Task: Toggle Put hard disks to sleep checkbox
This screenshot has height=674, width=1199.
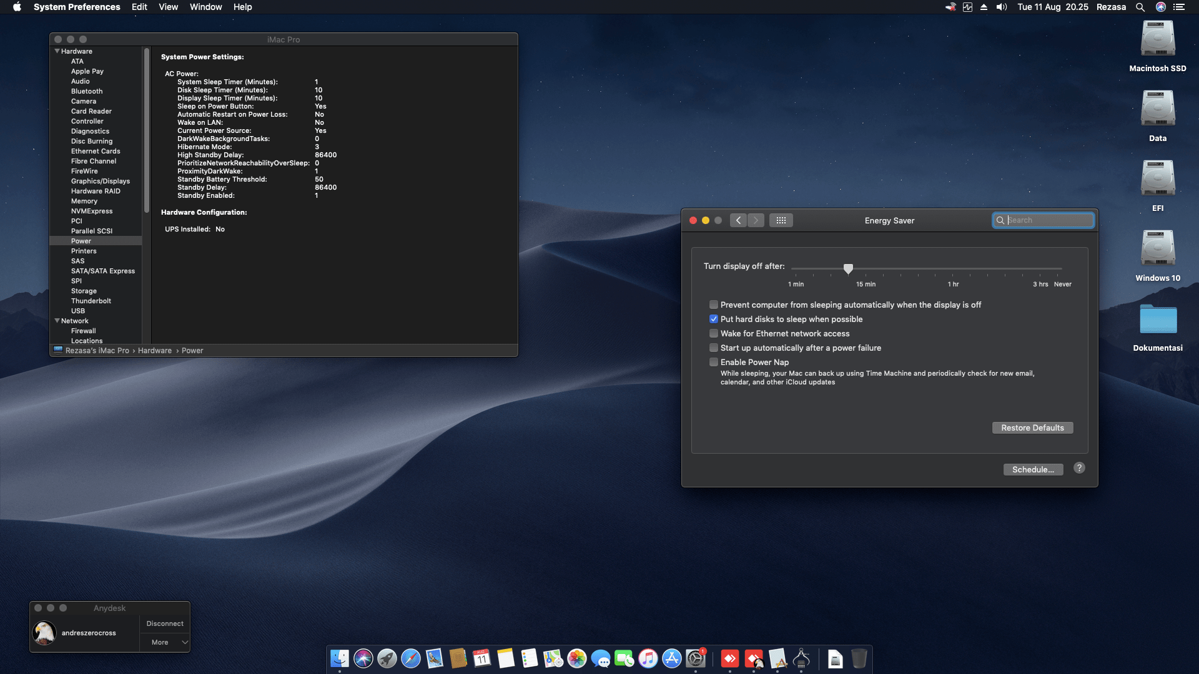Action: click(x=713, y=319)
